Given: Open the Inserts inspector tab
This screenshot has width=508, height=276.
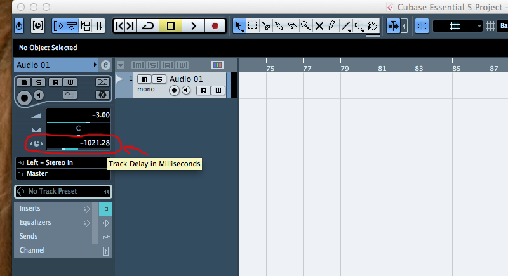Looking at the screenshot, I should tap(53, 209).
